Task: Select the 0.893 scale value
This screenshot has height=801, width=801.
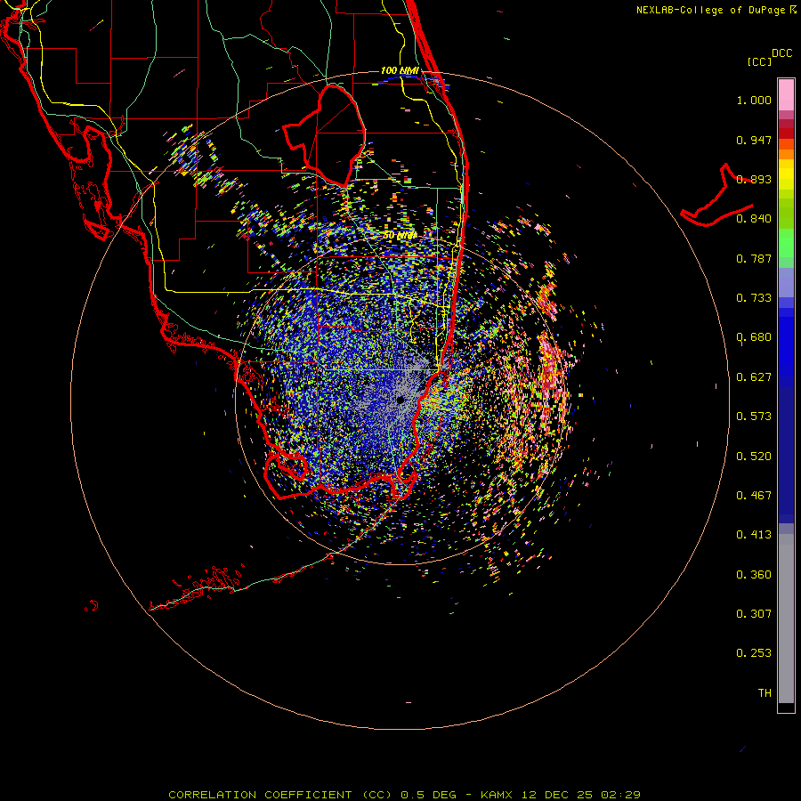Action: coord(754,179)
